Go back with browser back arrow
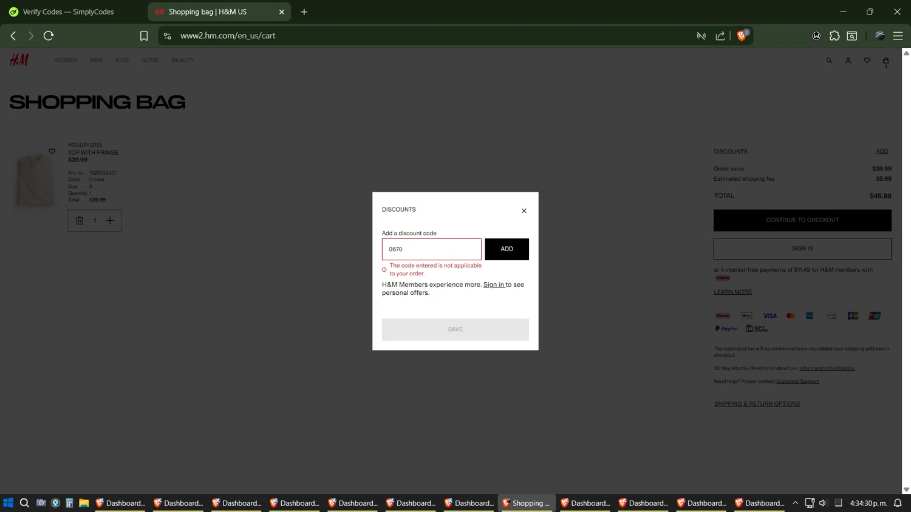The image size is (911, 512). [13, 36]
